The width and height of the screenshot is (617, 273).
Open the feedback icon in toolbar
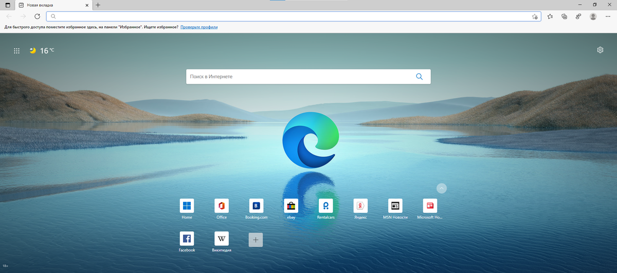pyautogui.click(x=578, y=16)
